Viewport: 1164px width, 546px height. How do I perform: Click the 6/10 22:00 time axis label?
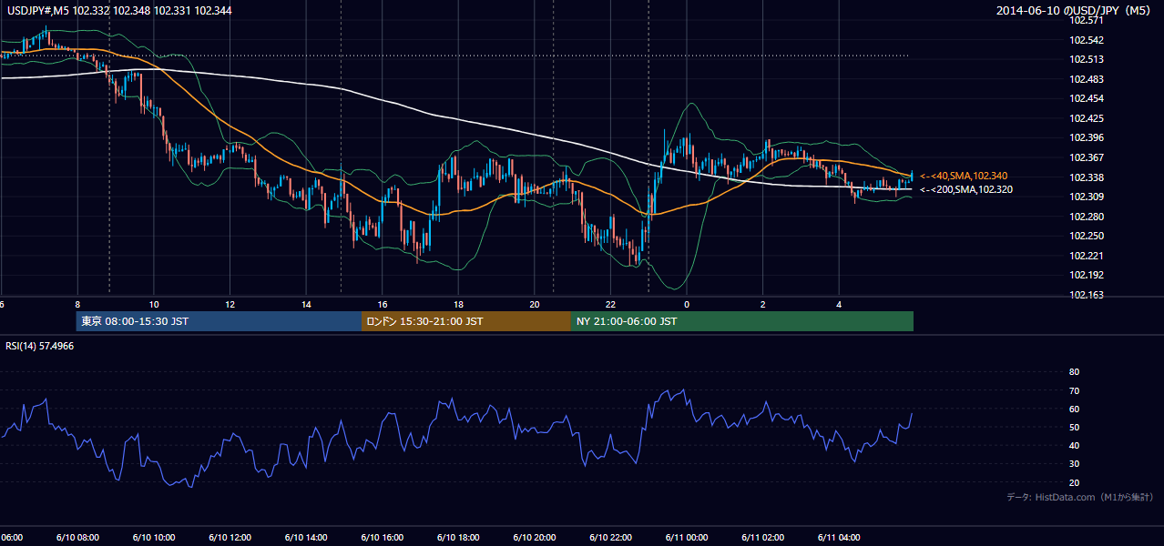[x=611, y=538]
